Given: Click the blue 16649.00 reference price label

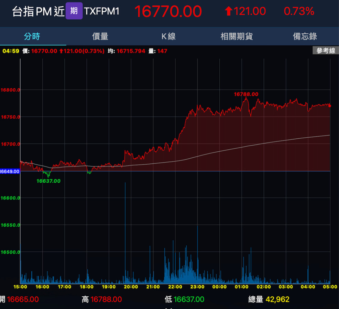Looking at the screenshot, I should [x=10, y=171].
